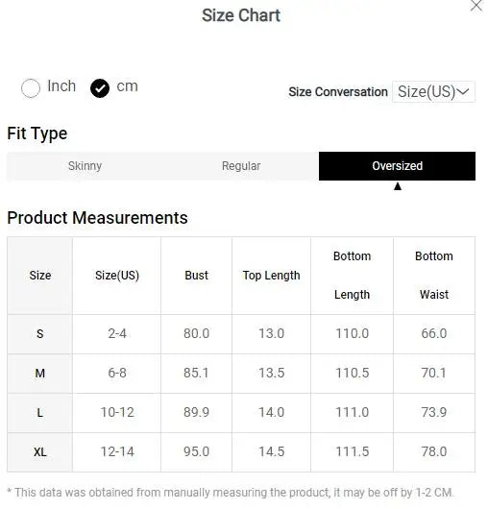Select the S size row label
The width and height of the screenshot is (488, 509).
[40, 334]
